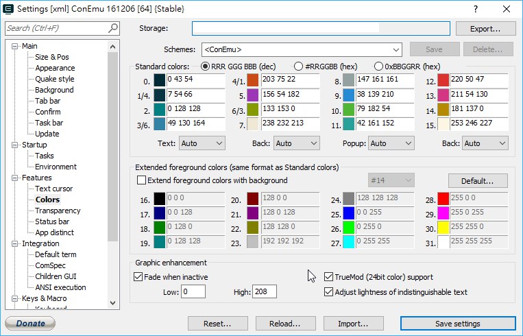Open Default term settings
The height and width of the screenshot is (336, 523).
coord(56,254)
